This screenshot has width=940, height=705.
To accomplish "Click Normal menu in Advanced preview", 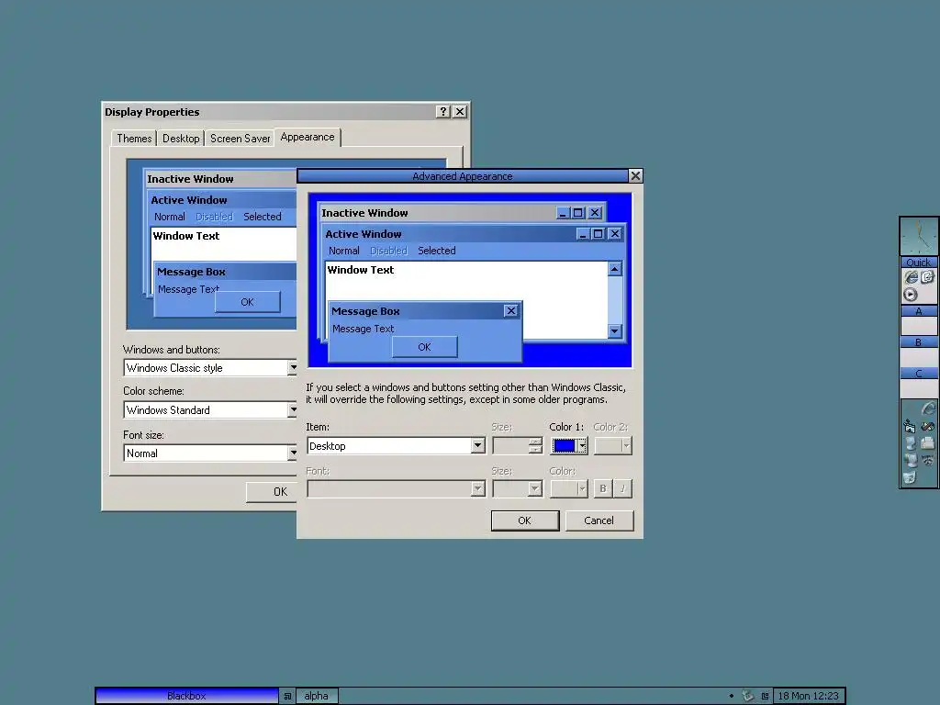I will (x=344, y=251).
